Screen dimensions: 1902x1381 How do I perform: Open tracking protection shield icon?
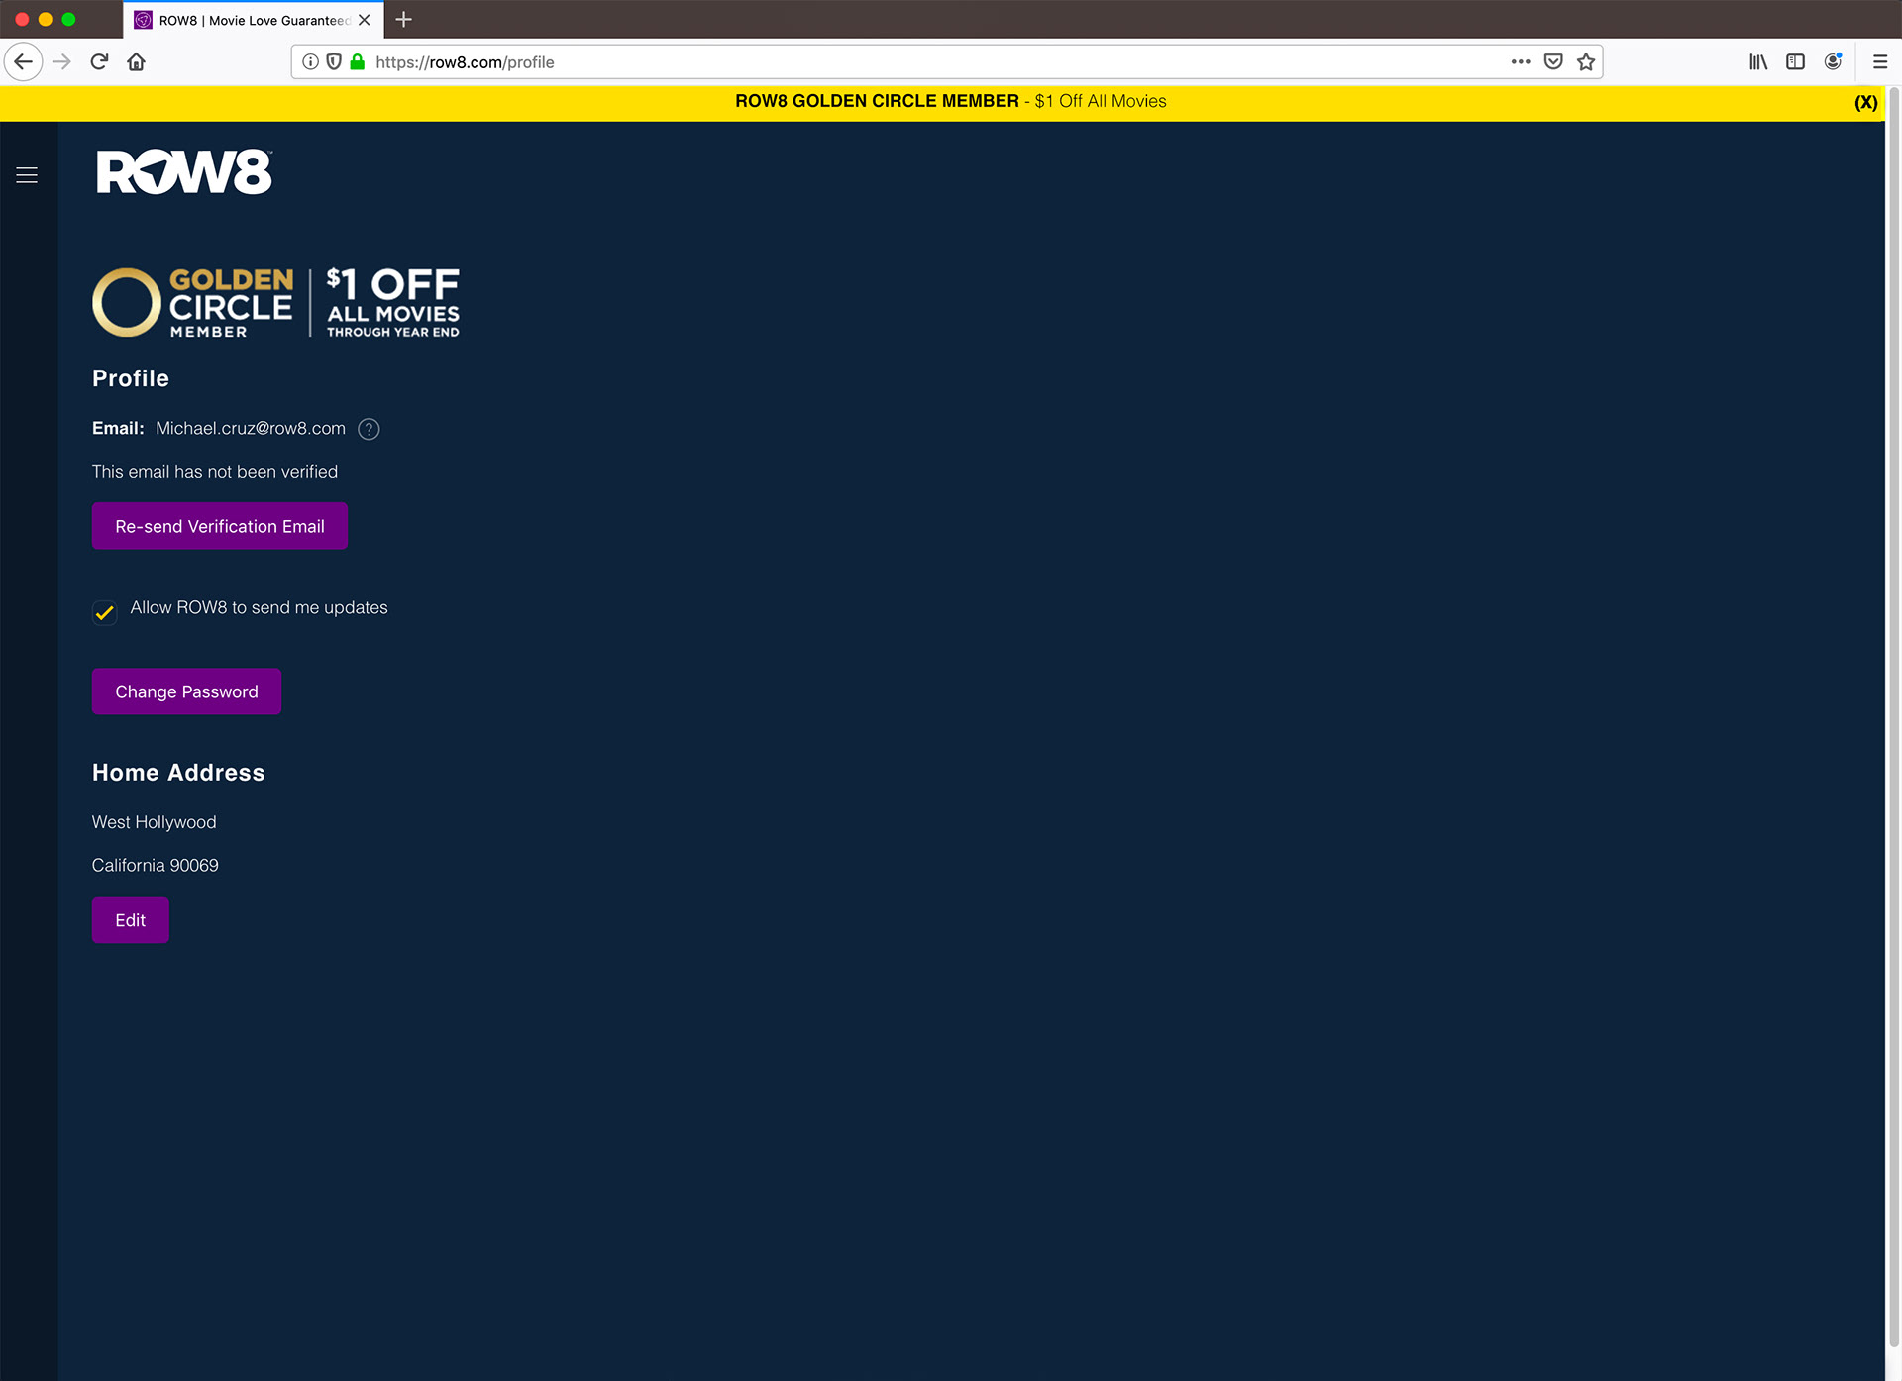coord(334,61)
